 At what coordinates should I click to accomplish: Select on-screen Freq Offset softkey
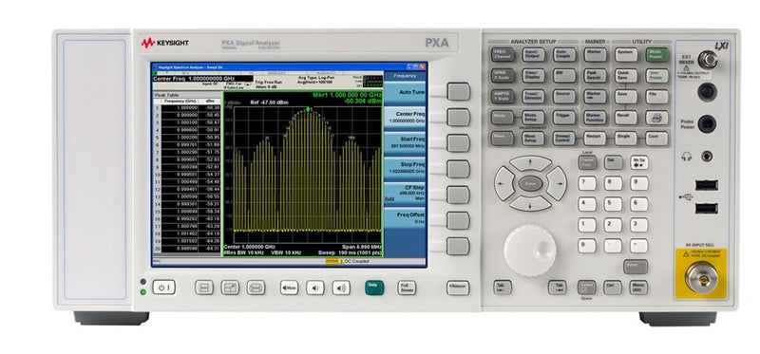pos(406,217)
